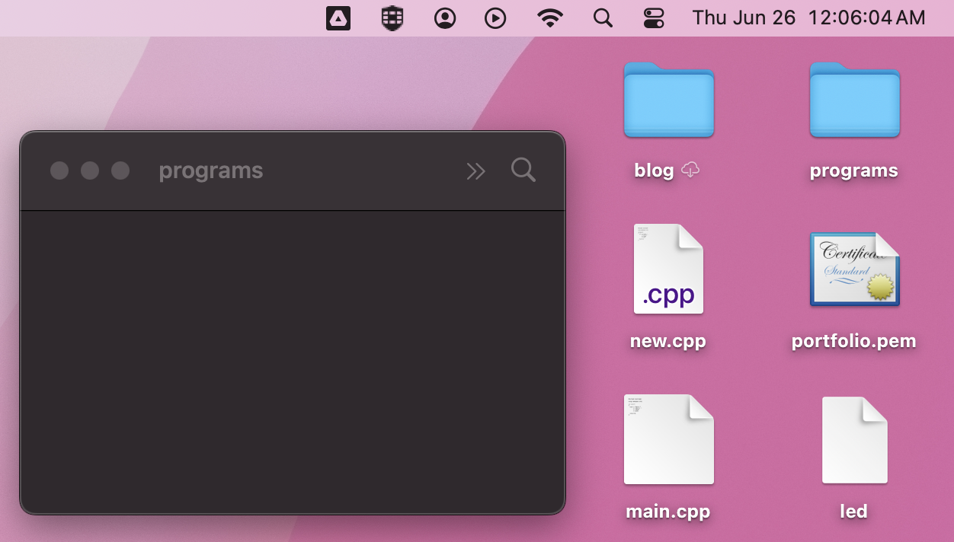Open the Google Drive menu bar icon
Image resolution: width=954 pixels, height=542 pixels.
point(338,18)
